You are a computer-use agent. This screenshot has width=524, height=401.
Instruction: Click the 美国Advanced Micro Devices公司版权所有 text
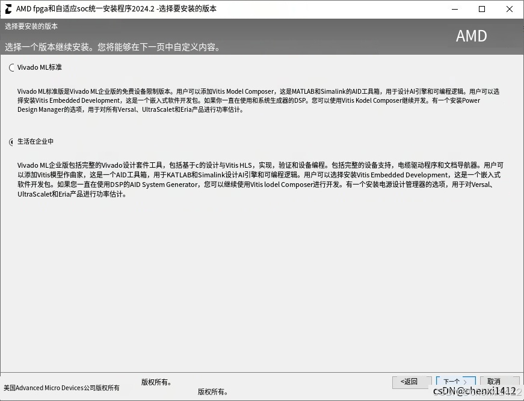point(61,388)
